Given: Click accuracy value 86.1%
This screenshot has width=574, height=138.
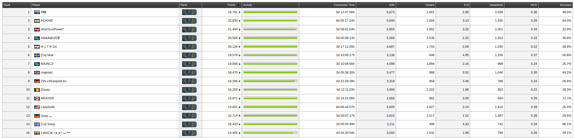Looking at the screenshot, I should (567, 124).
